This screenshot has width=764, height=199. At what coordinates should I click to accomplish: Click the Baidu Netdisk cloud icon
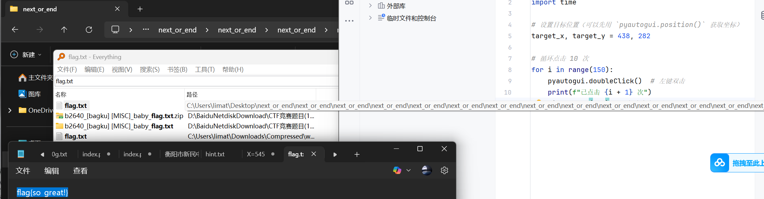[720, 163]
